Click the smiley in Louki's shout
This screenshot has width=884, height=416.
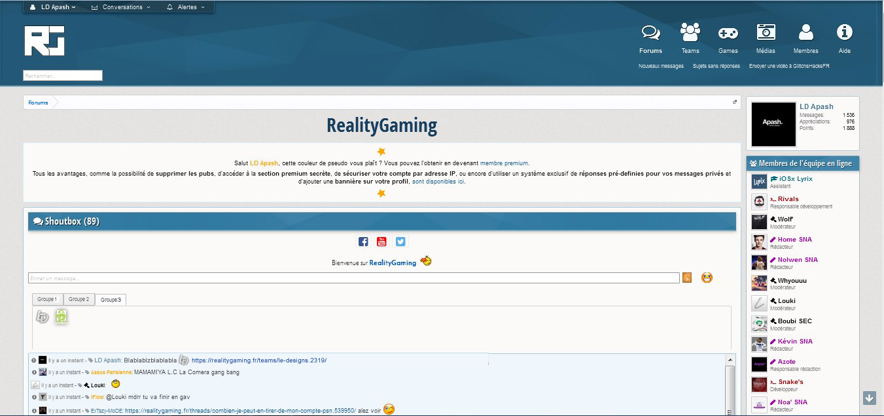(x=116, y=384)
